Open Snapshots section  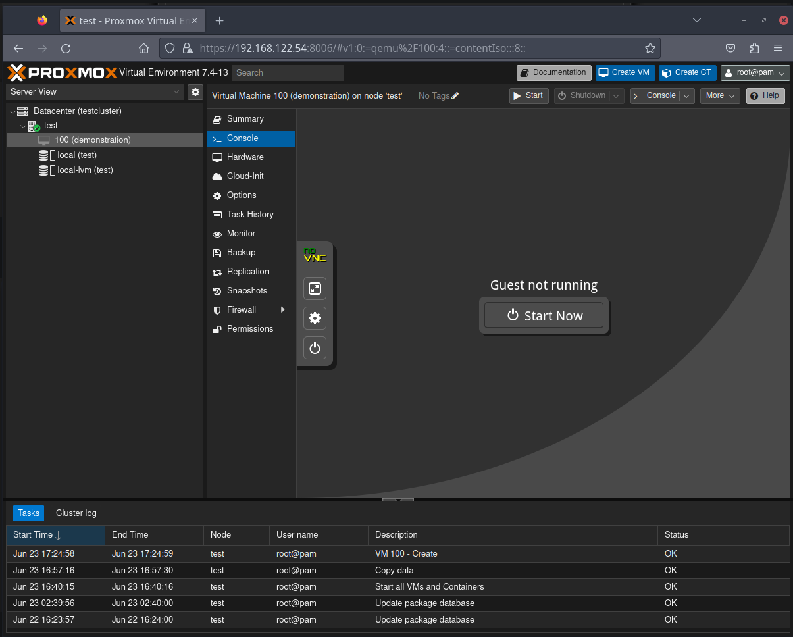(251, 291)
